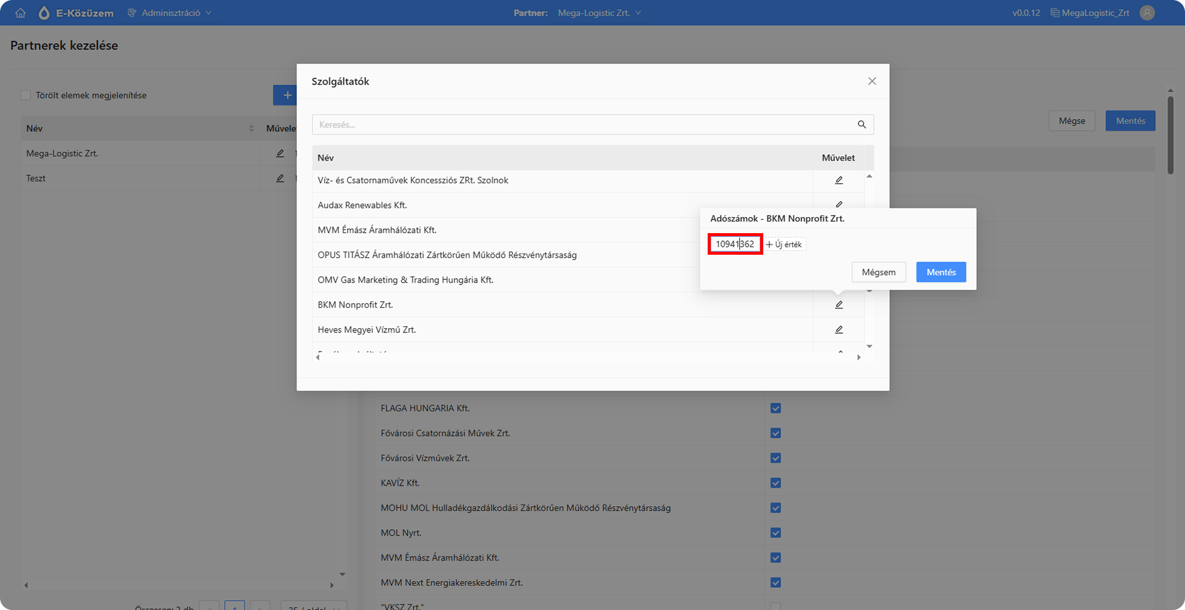The image size is (1185, 610).
Task: Click the Keresés search field
Action: pos(584,125)
